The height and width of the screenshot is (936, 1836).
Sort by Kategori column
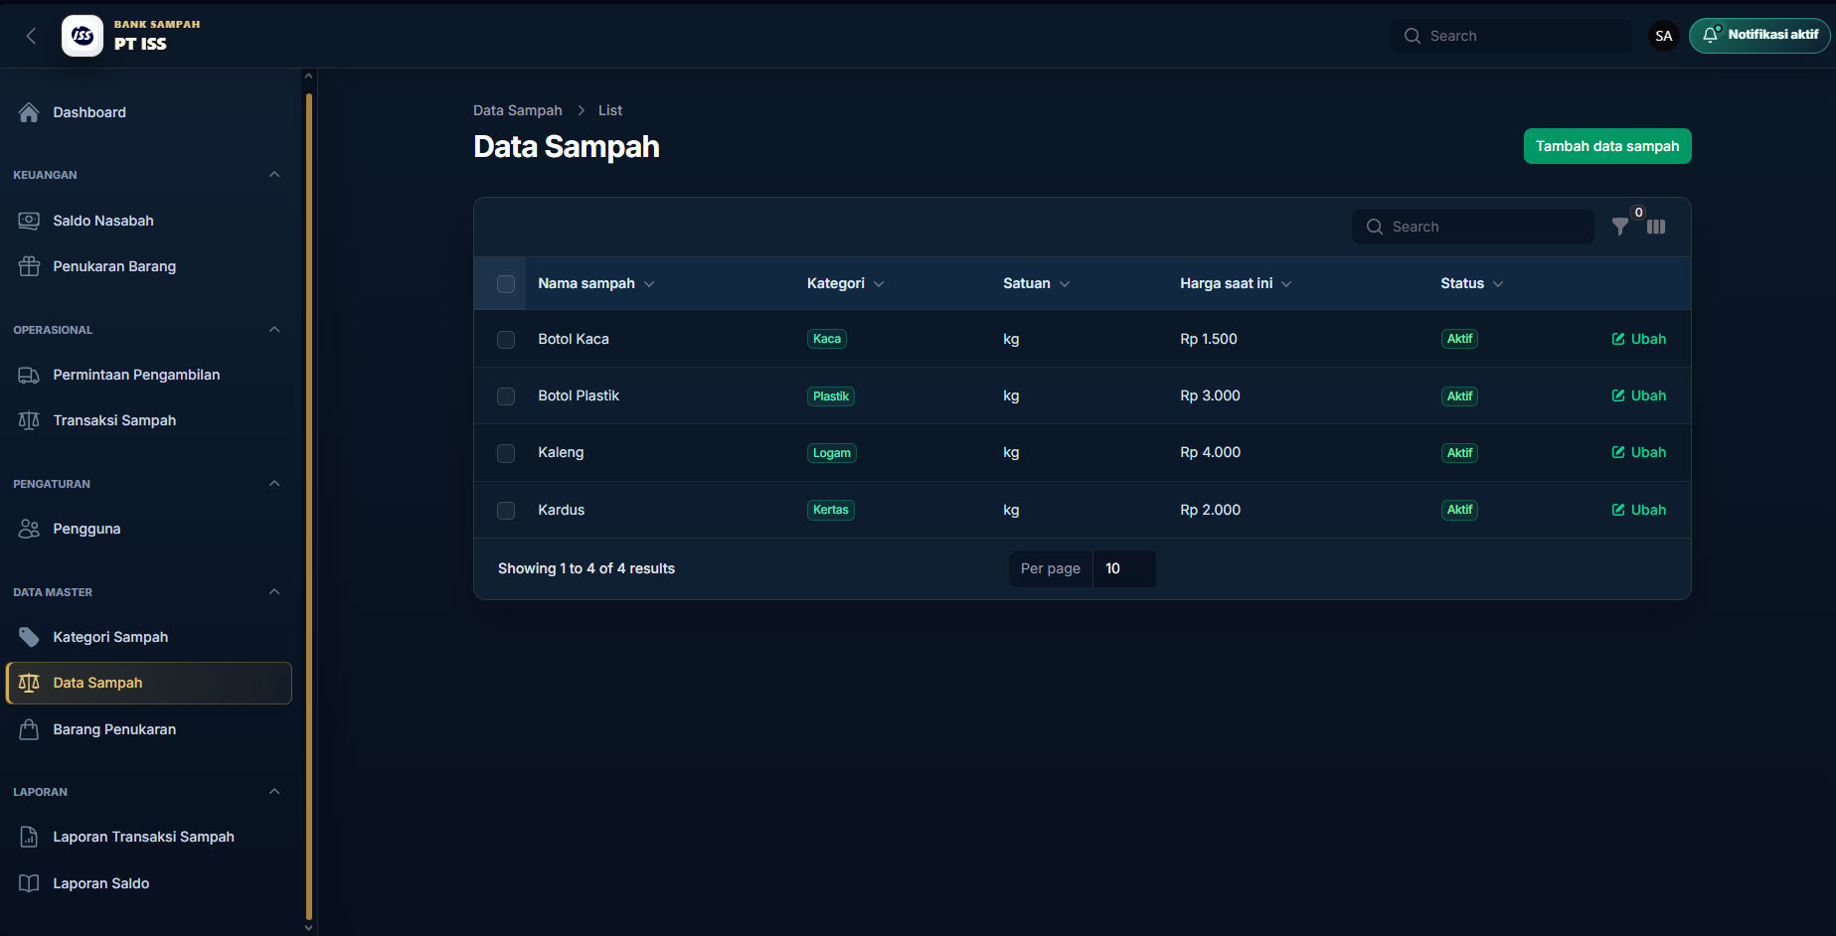[845, 283]
